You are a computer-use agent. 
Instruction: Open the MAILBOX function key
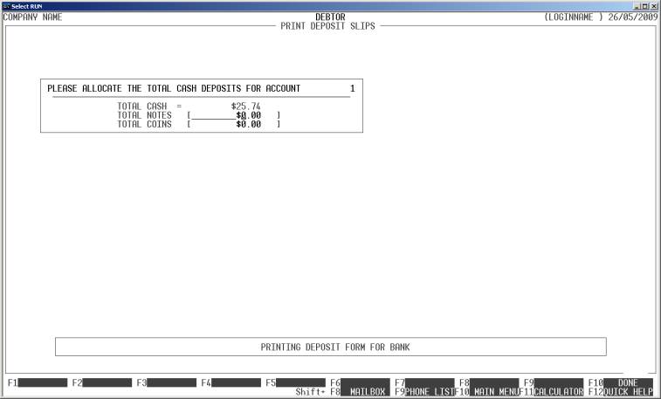point(367,392)
